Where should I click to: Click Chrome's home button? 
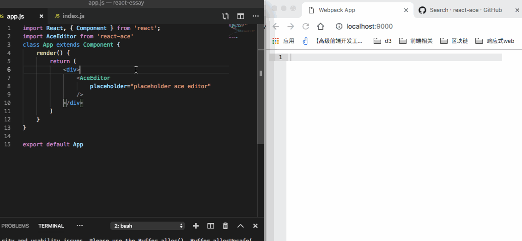(321, 26)
